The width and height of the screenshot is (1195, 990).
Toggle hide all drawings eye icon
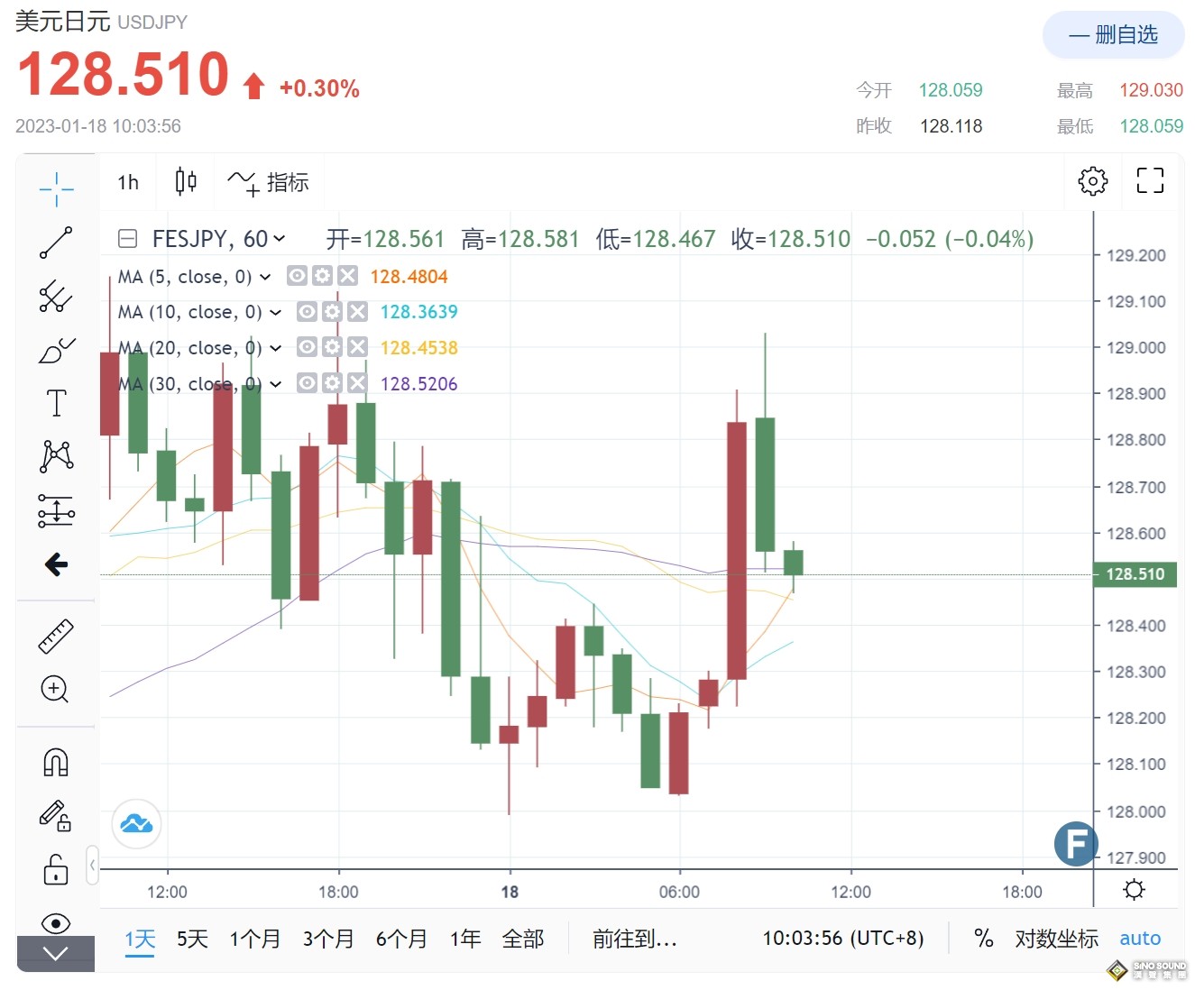pos(56,923)
